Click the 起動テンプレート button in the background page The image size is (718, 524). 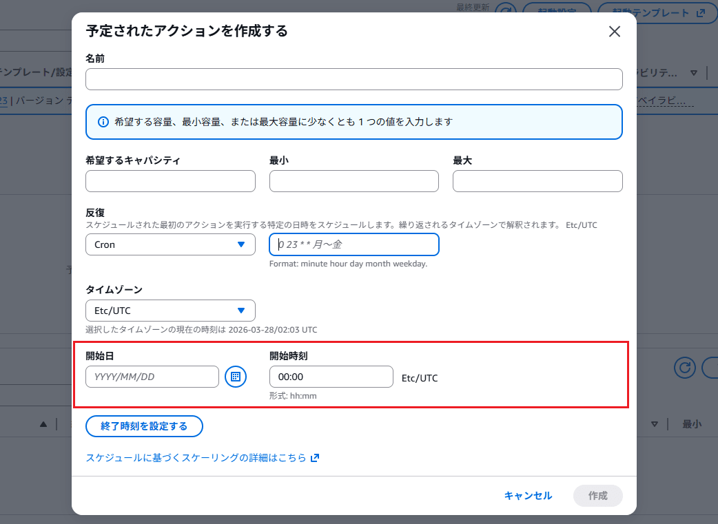pos(658,13)
